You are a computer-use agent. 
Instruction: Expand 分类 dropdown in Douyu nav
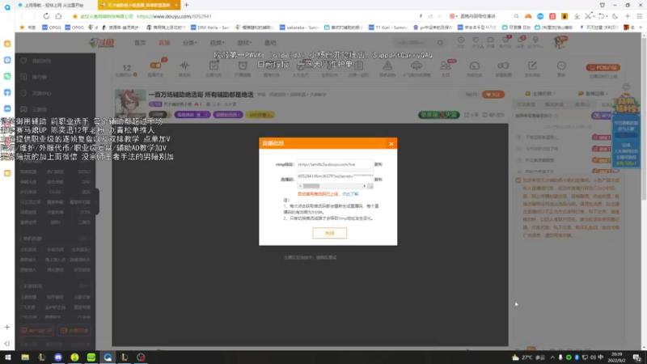click(x=190, y=43)
